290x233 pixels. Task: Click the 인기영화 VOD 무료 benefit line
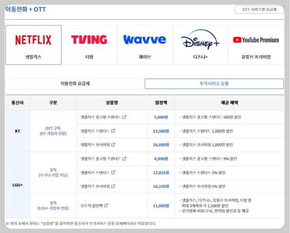215,211
